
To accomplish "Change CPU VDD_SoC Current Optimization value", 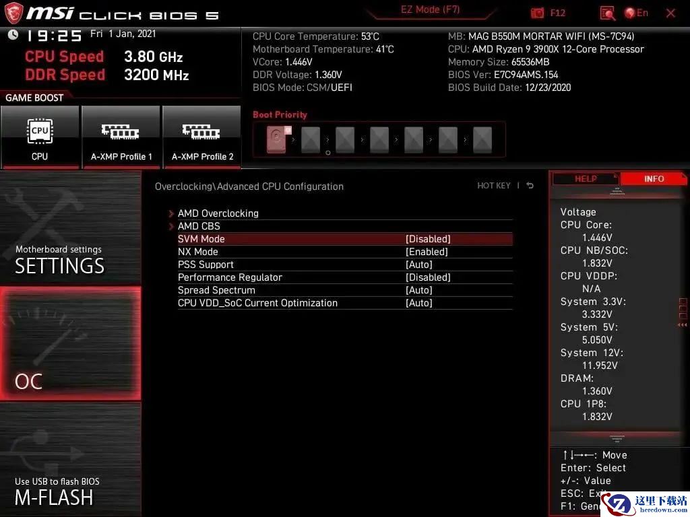I will [419, 302].
